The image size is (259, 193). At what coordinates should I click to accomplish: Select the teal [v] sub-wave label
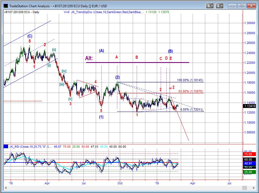coord(70,99)
